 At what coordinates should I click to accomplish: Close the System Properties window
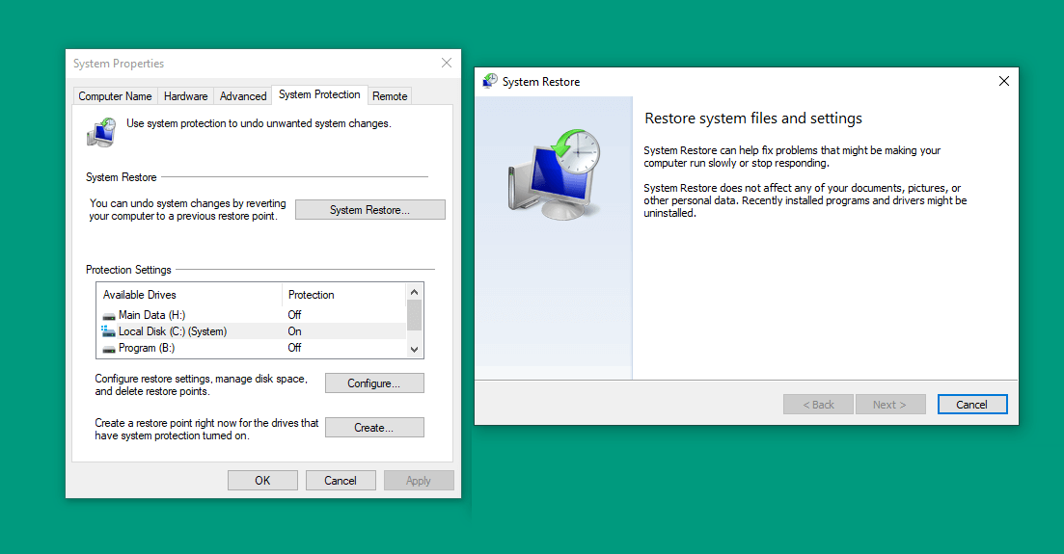coord(447,63)
